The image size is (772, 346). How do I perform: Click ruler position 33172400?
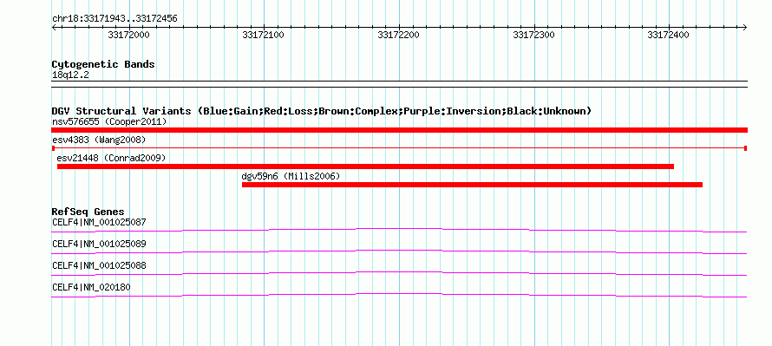pyautogui.click(x=668, y=36)
